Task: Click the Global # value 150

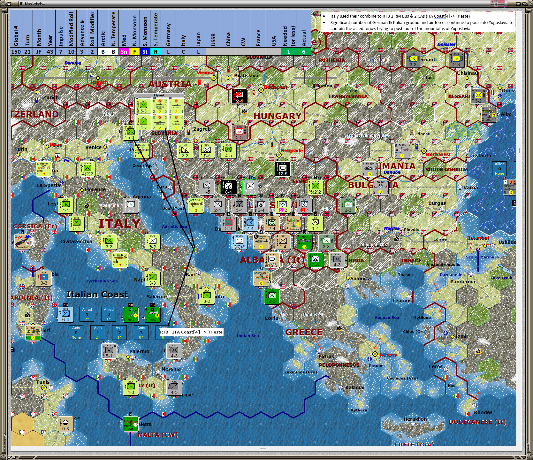Action: coord(16,52)
